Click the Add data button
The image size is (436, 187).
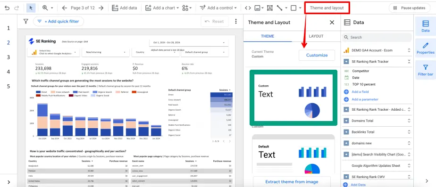tap(124, 8)
